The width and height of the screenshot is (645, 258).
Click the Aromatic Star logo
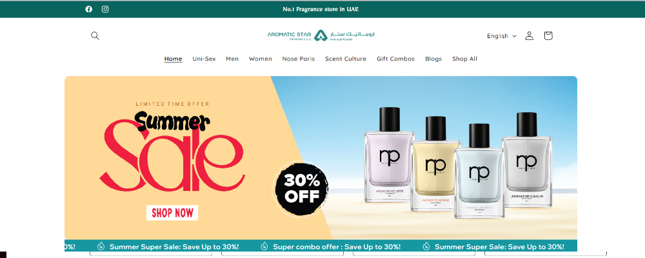[x=321, y=35]
